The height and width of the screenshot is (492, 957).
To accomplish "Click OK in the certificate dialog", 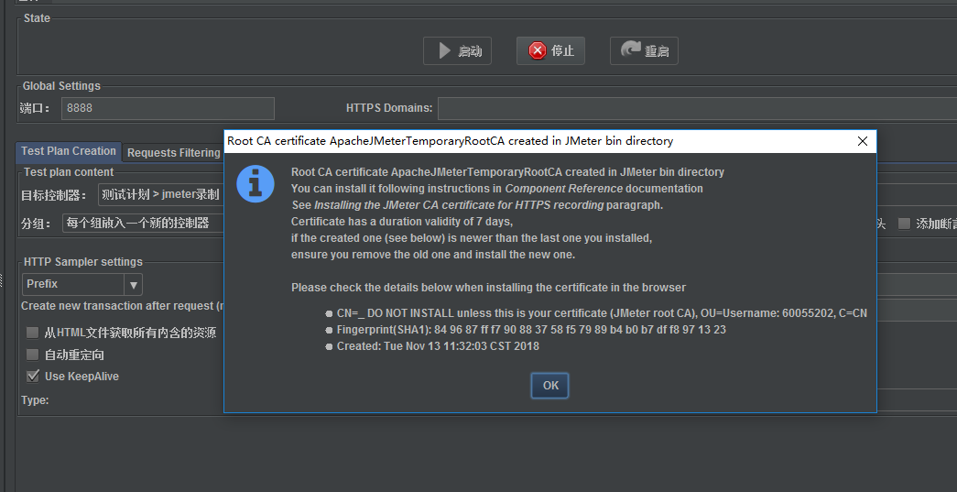I will (549, 385).
